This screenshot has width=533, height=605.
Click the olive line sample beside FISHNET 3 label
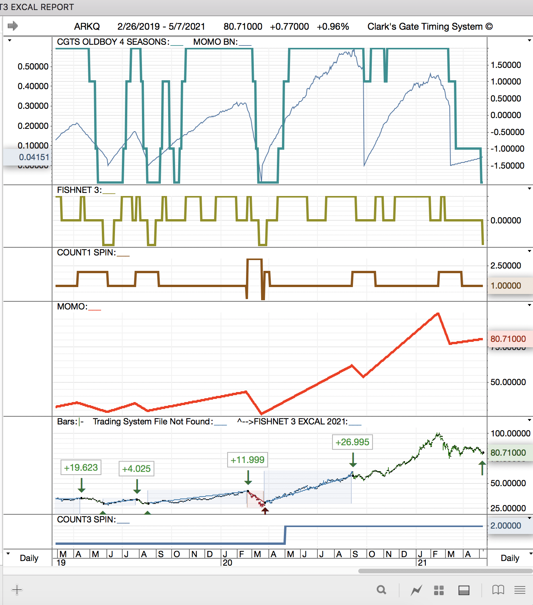[x=109, y=193]
